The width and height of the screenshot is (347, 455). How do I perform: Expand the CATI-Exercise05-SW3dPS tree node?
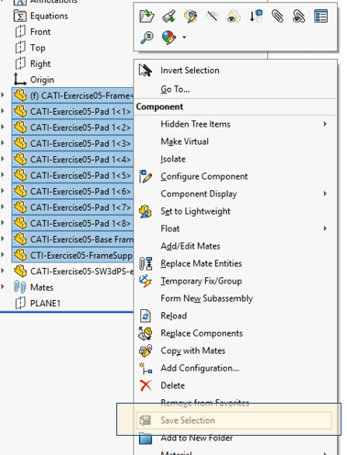point(3,271)
